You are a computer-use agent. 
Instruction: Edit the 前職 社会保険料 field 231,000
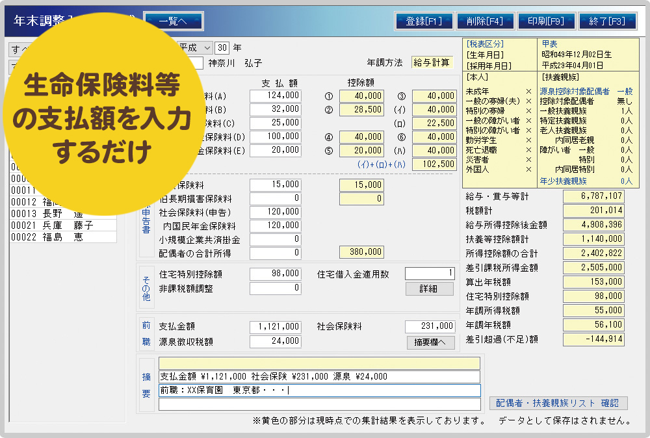coord(430,327)
